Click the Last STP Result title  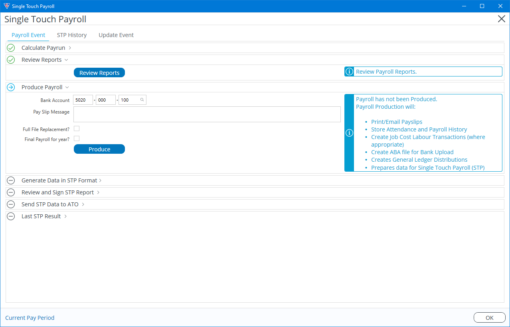[41, 216]
